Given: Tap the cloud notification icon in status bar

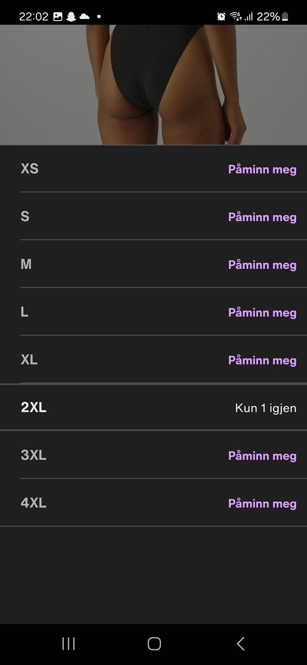Looking at the screenshot, I should click(84, 17).
